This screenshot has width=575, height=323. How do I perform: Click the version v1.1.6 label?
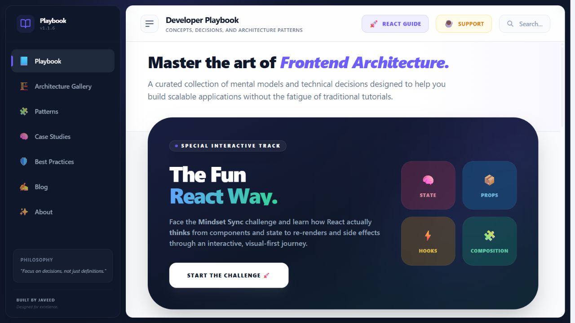point(47,28)
